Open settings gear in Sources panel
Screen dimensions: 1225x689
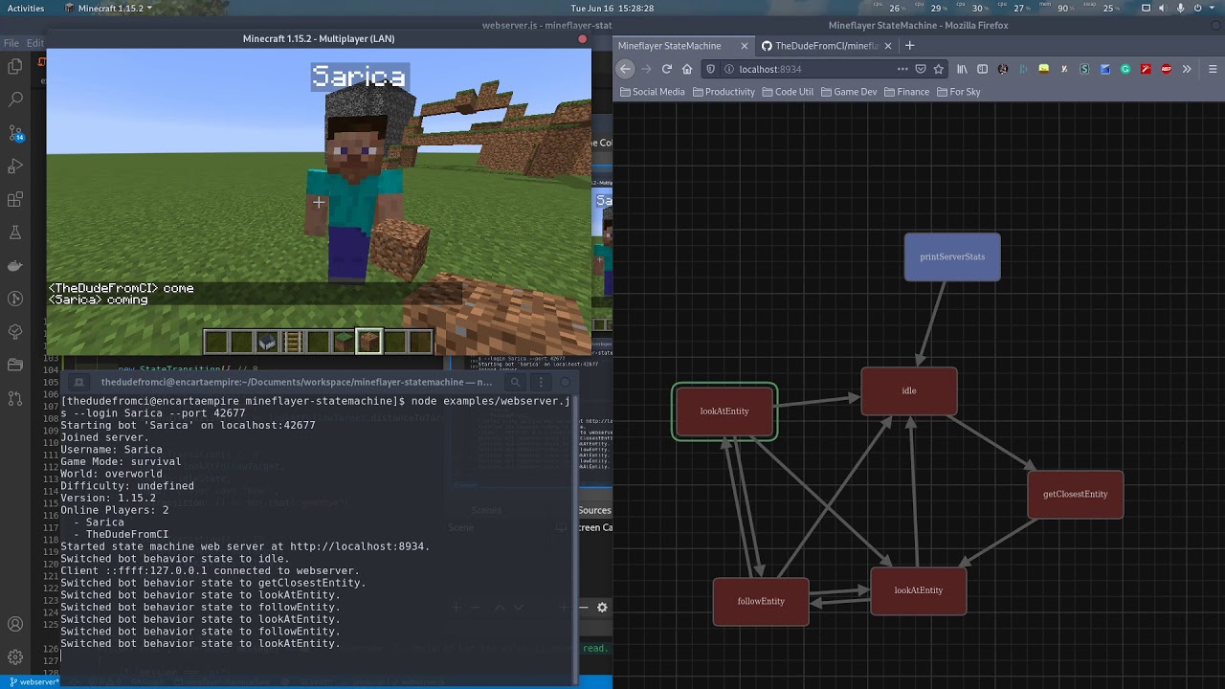pyautogui.click(x=602, y=608)
